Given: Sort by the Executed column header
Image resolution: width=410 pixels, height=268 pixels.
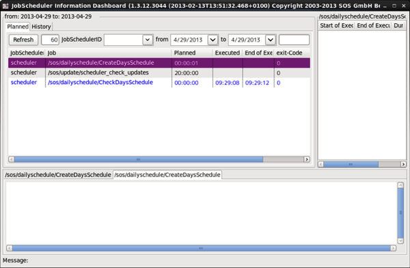Looking at the screenshot, I should [228, 53].
